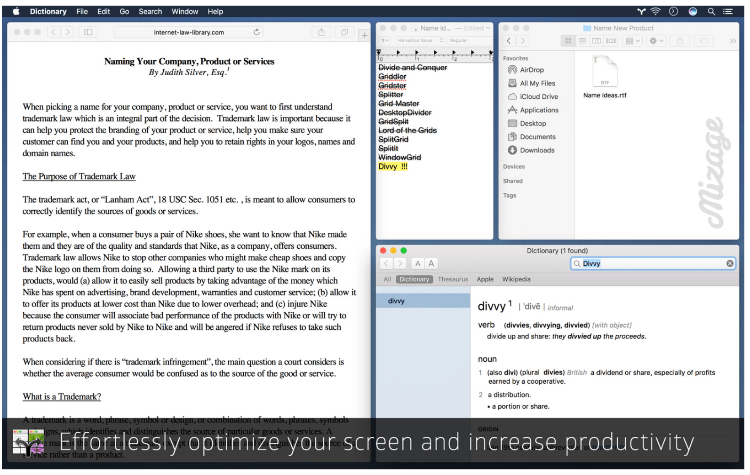The height and width of the screenshot is (475, 750).
Task: Switch Finder to list view
Action: 582,41
